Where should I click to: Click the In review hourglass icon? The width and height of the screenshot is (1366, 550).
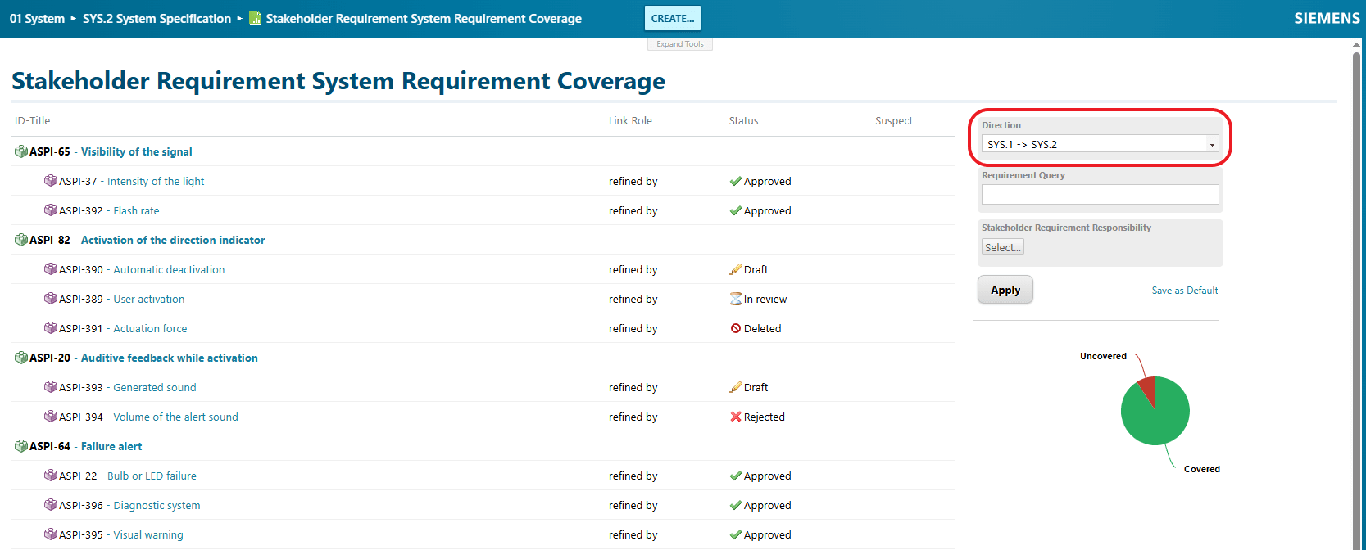click(x=736, y=299)
